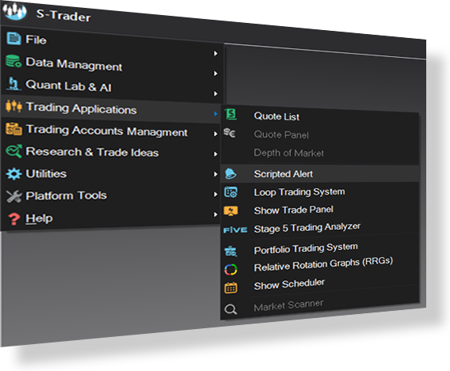Click the Loop Trading System icon
The image size is (450, 371).
[x=231, y=192]
